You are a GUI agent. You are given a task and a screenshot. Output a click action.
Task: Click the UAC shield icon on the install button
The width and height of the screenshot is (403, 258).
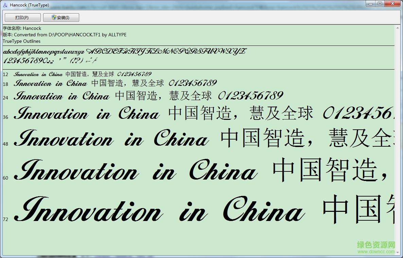point(53,17)
